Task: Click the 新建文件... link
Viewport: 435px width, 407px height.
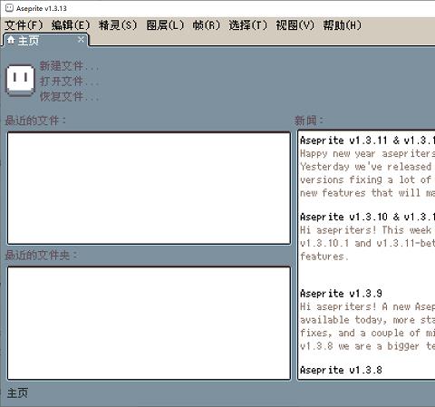Action: click(x=69, y=65)
